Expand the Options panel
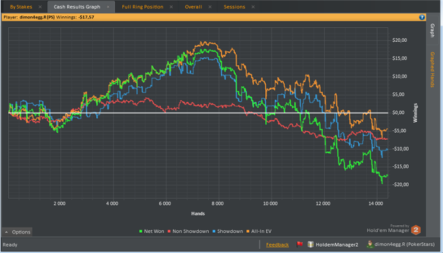Screen dimensions: 443x253 [x=17, y=232]
